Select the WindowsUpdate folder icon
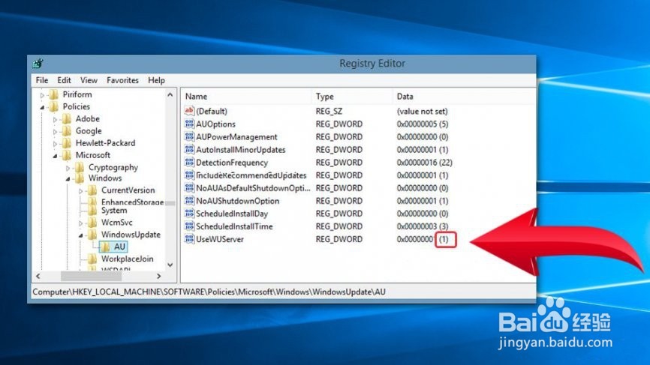650x365 pixels. pos(92,235)
